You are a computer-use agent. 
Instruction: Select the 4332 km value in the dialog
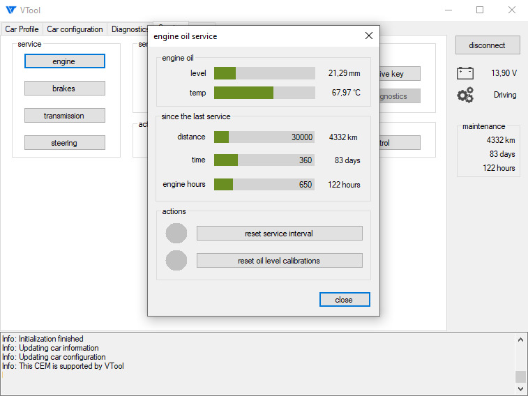[343, 137]
